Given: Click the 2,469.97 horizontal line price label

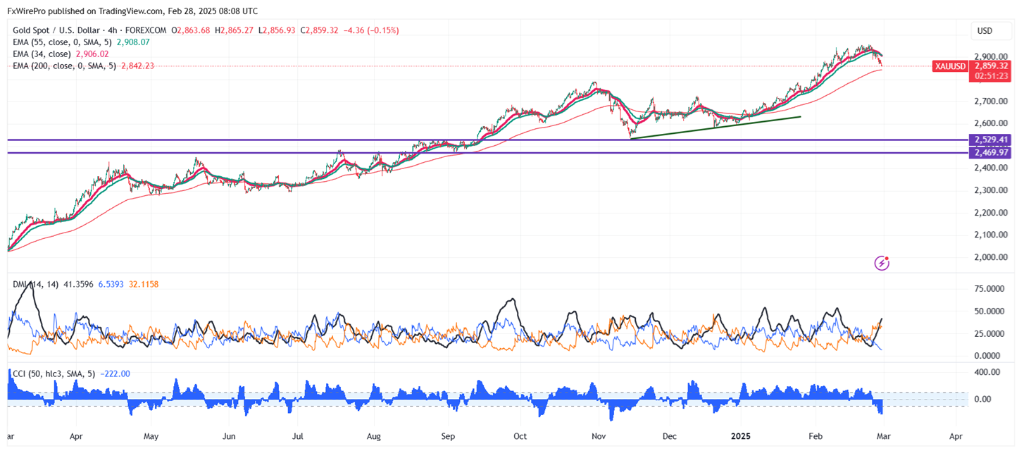Looking at the screenshot, I should pos(989,152).
